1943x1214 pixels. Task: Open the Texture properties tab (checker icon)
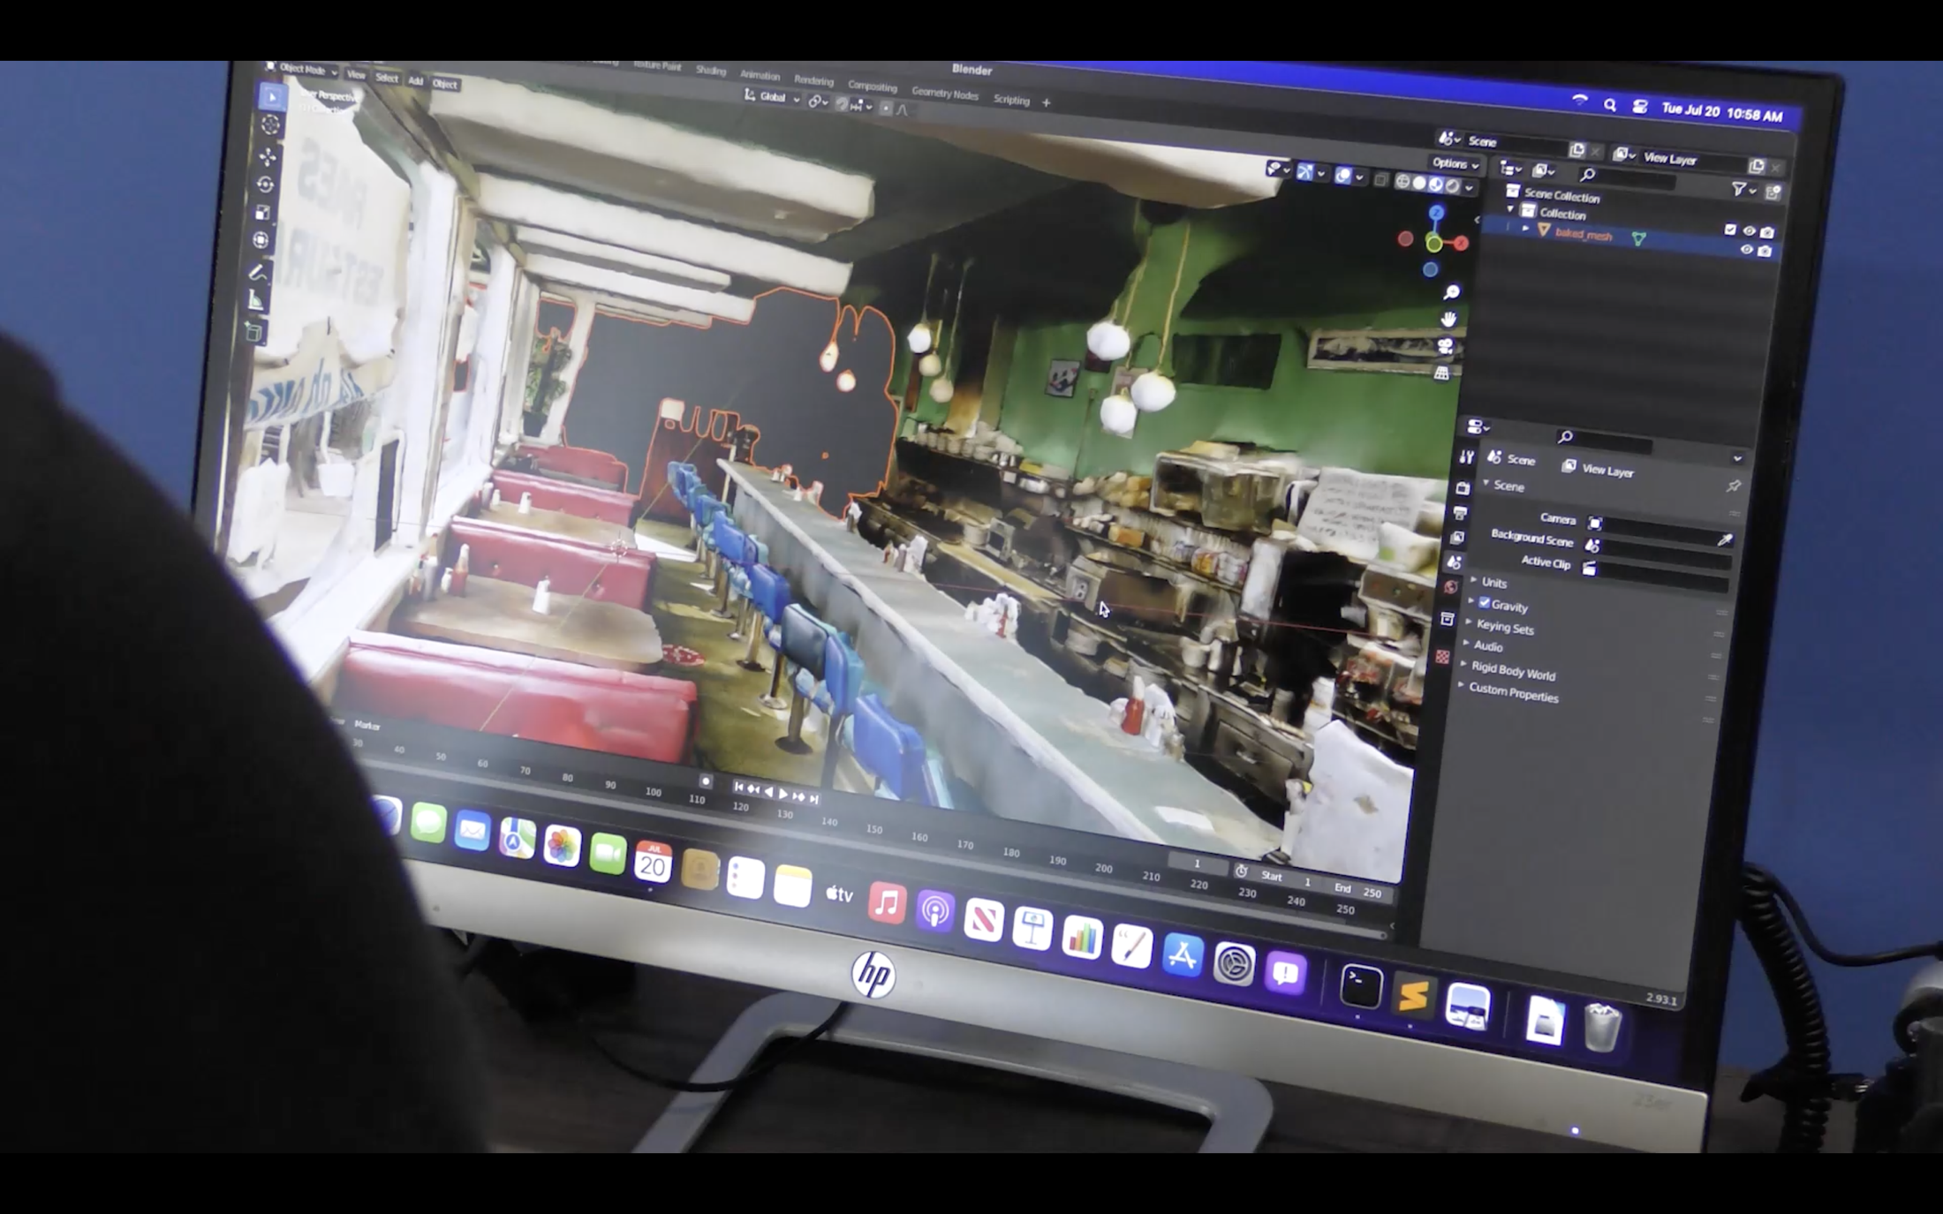1443,657
